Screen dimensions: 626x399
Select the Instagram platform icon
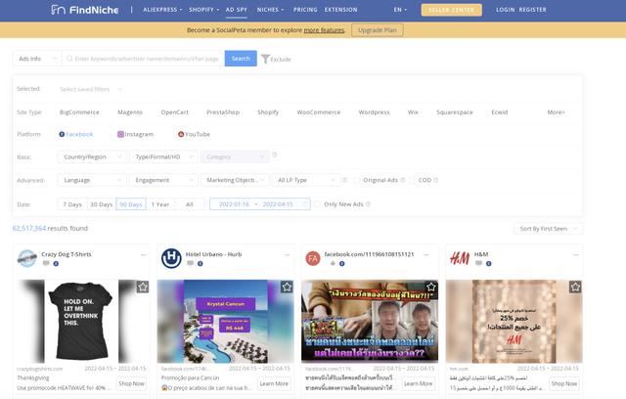pos(120,134)
